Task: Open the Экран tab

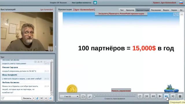Action: (x=174, y=10)
